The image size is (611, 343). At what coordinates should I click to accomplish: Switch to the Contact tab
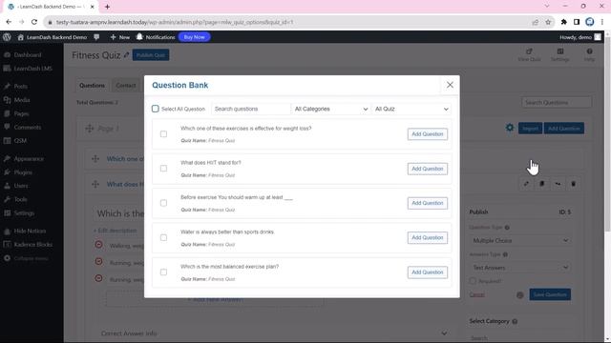coord(125,86)
